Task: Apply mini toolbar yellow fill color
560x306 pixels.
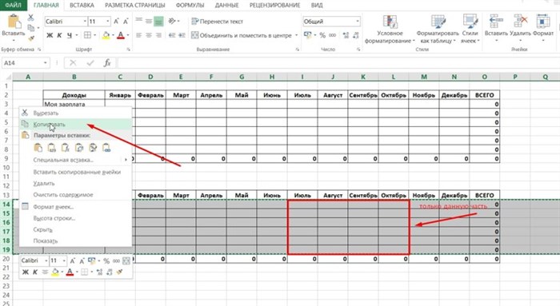Action: point(55,272)
